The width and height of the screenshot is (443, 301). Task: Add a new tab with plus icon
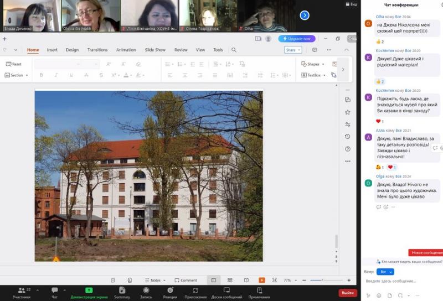[x=4, y=39]
